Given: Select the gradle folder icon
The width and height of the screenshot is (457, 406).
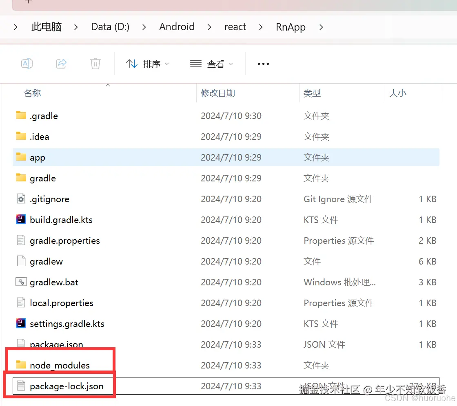Looking at the screenshot, I should pos(21,178).
